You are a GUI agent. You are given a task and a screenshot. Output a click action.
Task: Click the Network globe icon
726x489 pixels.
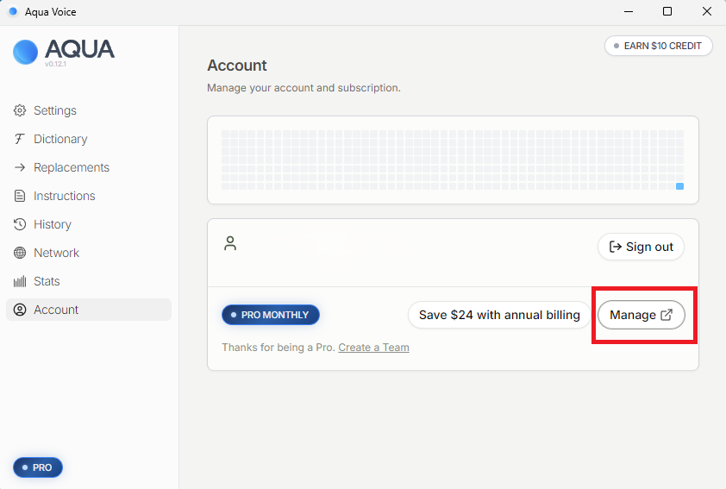point(20,253)
